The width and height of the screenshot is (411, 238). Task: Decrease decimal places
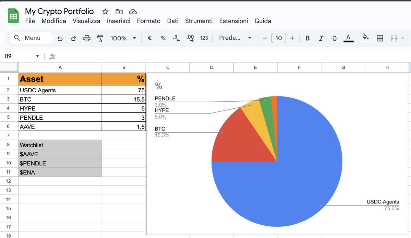(177, 38)
